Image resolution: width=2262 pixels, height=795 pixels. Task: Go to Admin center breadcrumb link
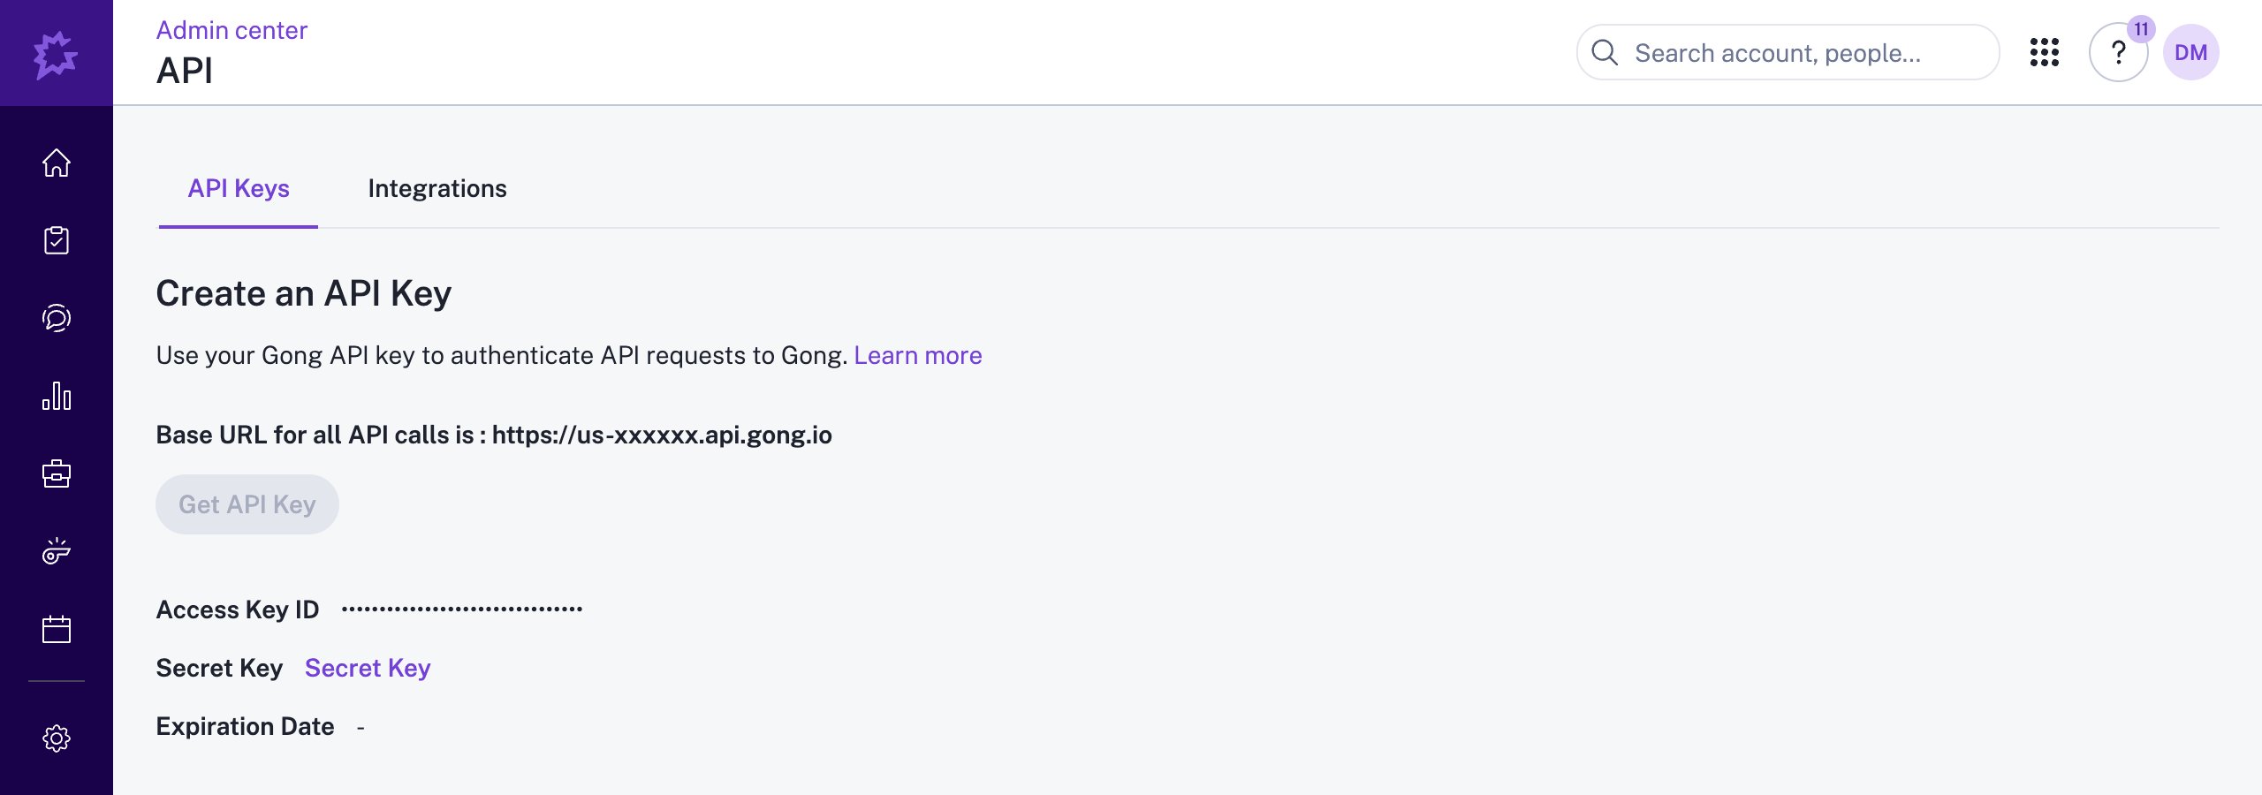(x=232, y=30)
